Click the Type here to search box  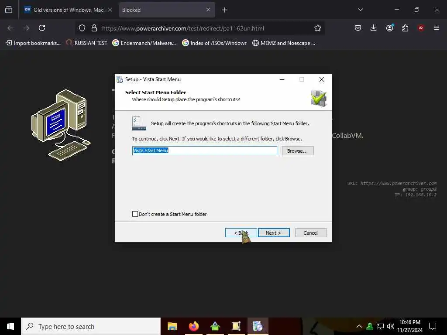click(91, 326)
